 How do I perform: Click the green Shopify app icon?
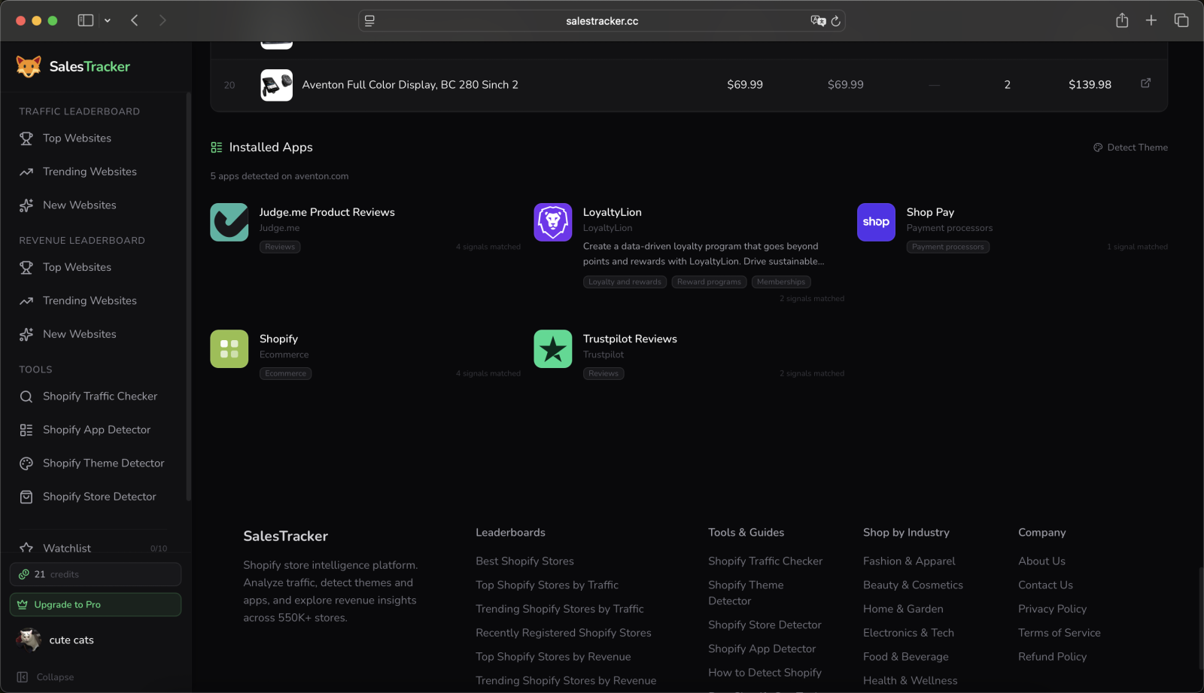pos(229,348)
